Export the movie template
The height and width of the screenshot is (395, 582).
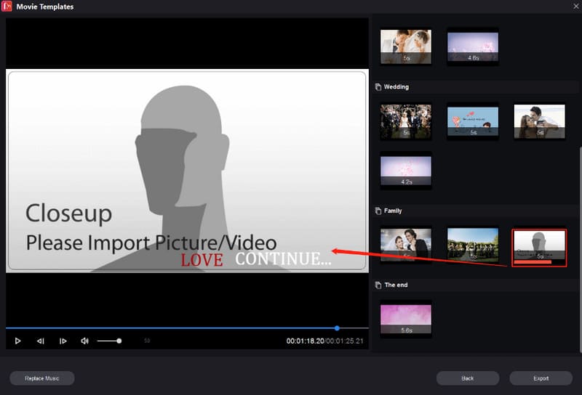541,378
